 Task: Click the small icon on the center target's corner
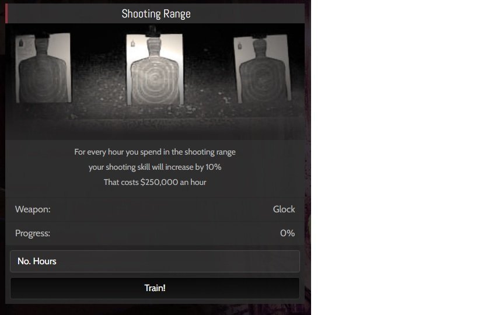133,44
